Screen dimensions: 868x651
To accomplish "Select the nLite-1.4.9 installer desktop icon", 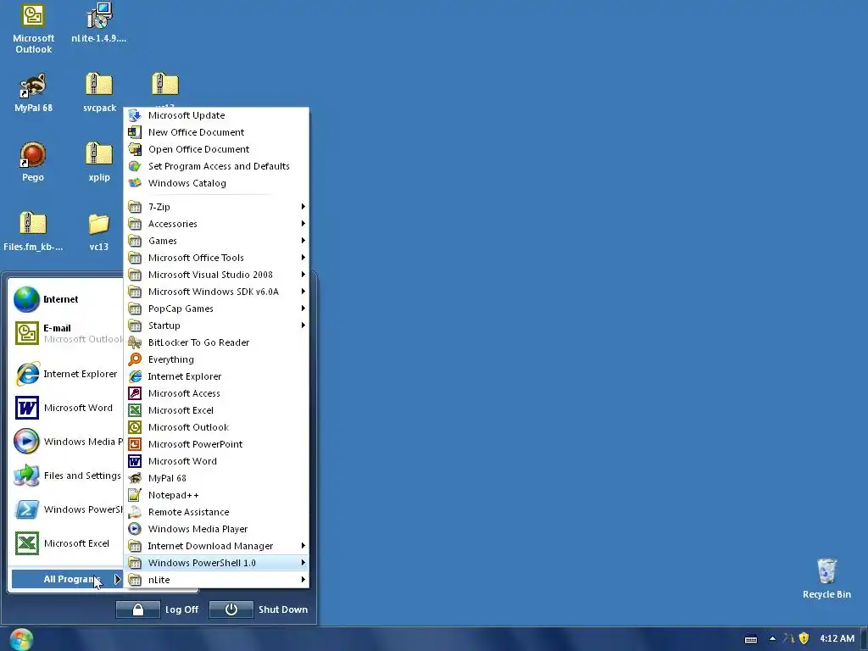I will point(99,23).
